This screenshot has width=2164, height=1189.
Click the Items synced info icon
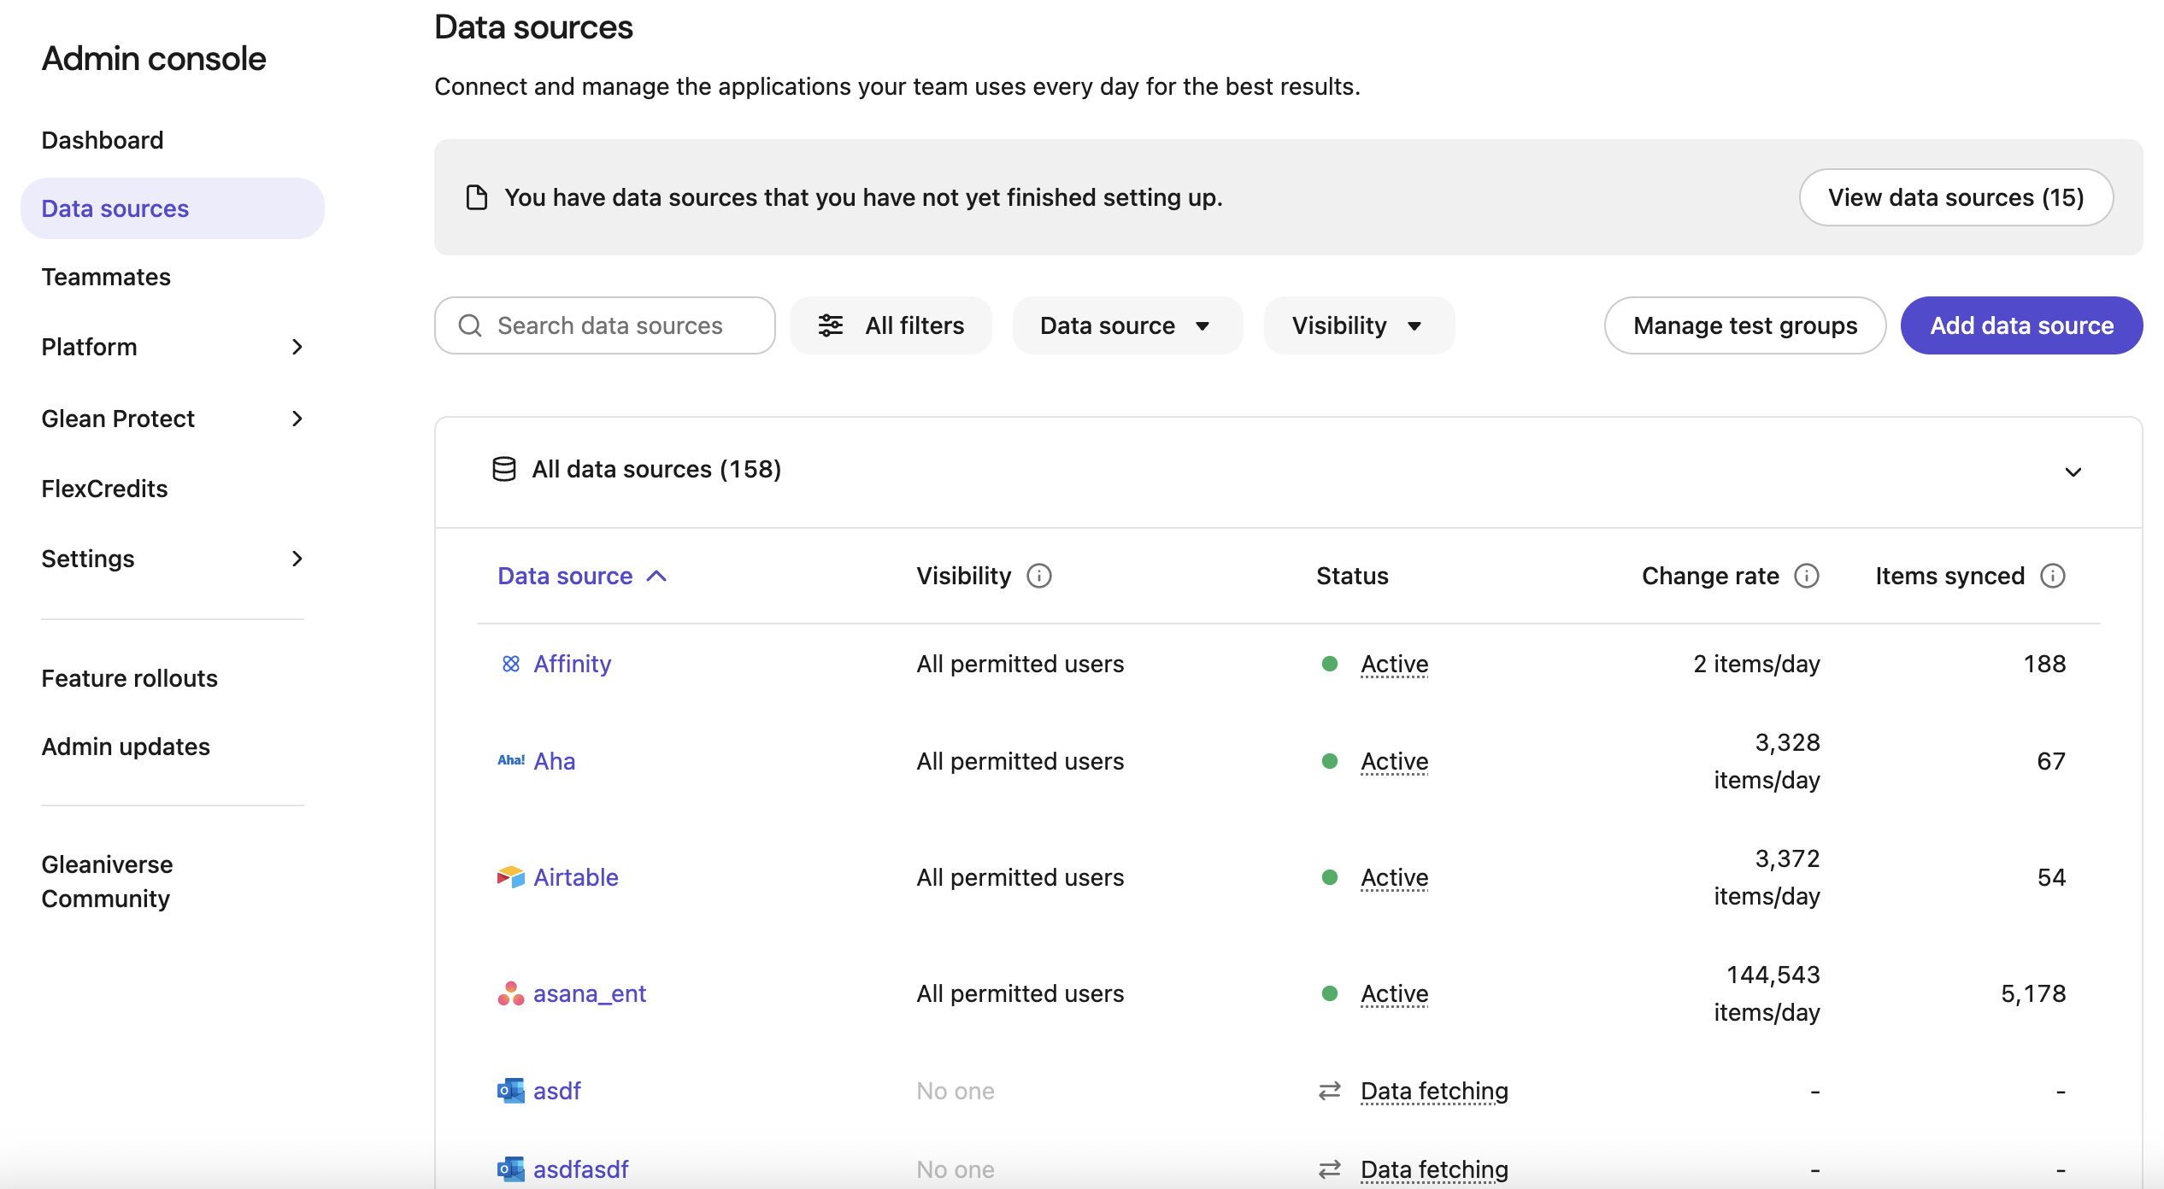tap(2053, 577)
